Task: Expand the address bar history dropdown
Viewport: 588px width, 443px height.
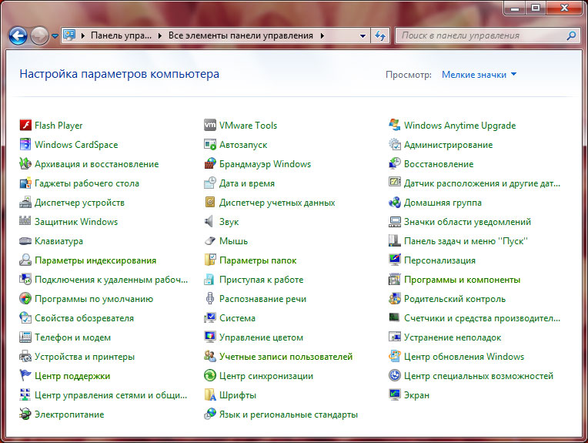Action: click(x=362, y=36)
